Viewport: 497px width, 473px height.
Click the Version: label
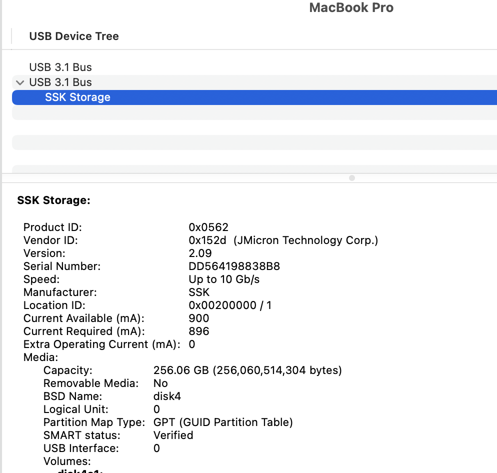[44, 253]
